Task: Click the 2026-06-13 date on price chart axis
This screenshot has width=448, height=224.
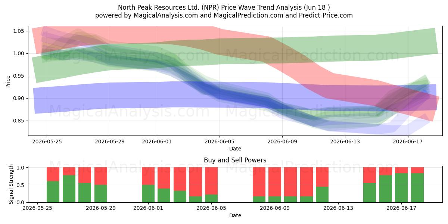Action: [345, 141]
